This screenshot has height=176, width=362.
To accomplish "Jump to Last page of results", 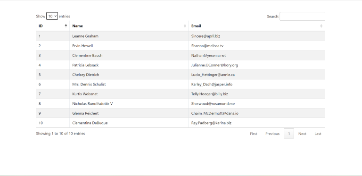I will coord(318,134).
